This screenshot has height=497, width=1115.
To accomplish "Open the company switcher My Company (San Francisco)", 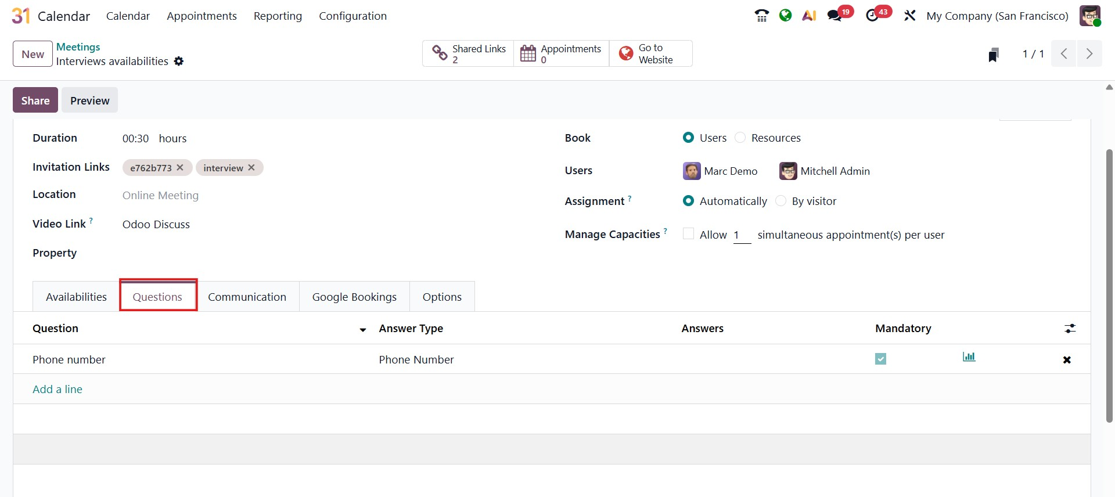I will pyautogui.click(x=997, y=16).
